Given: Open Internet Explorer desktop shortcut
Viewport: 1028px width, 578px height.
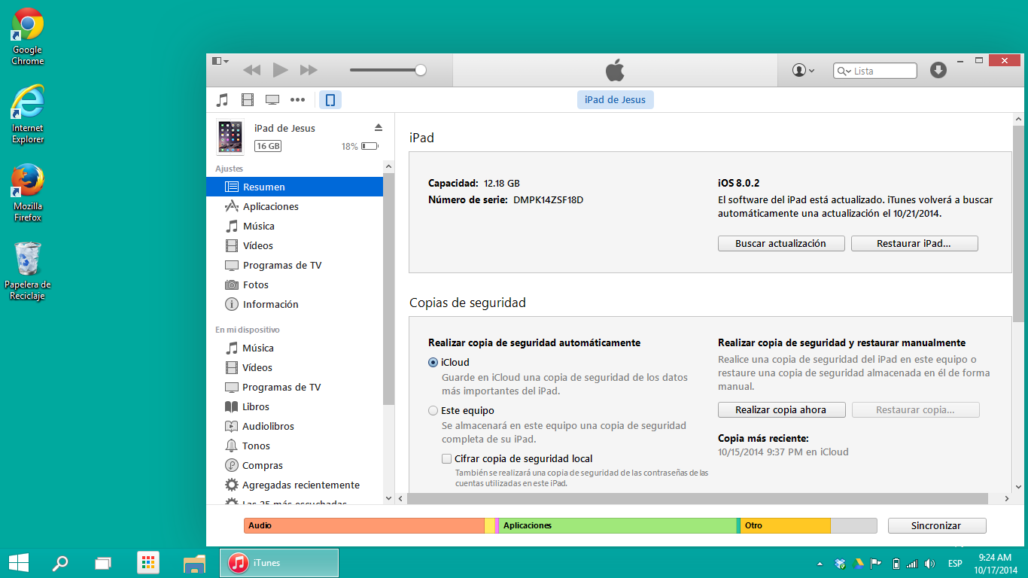Looking at the screenshot, I should [x=28, y=114].
